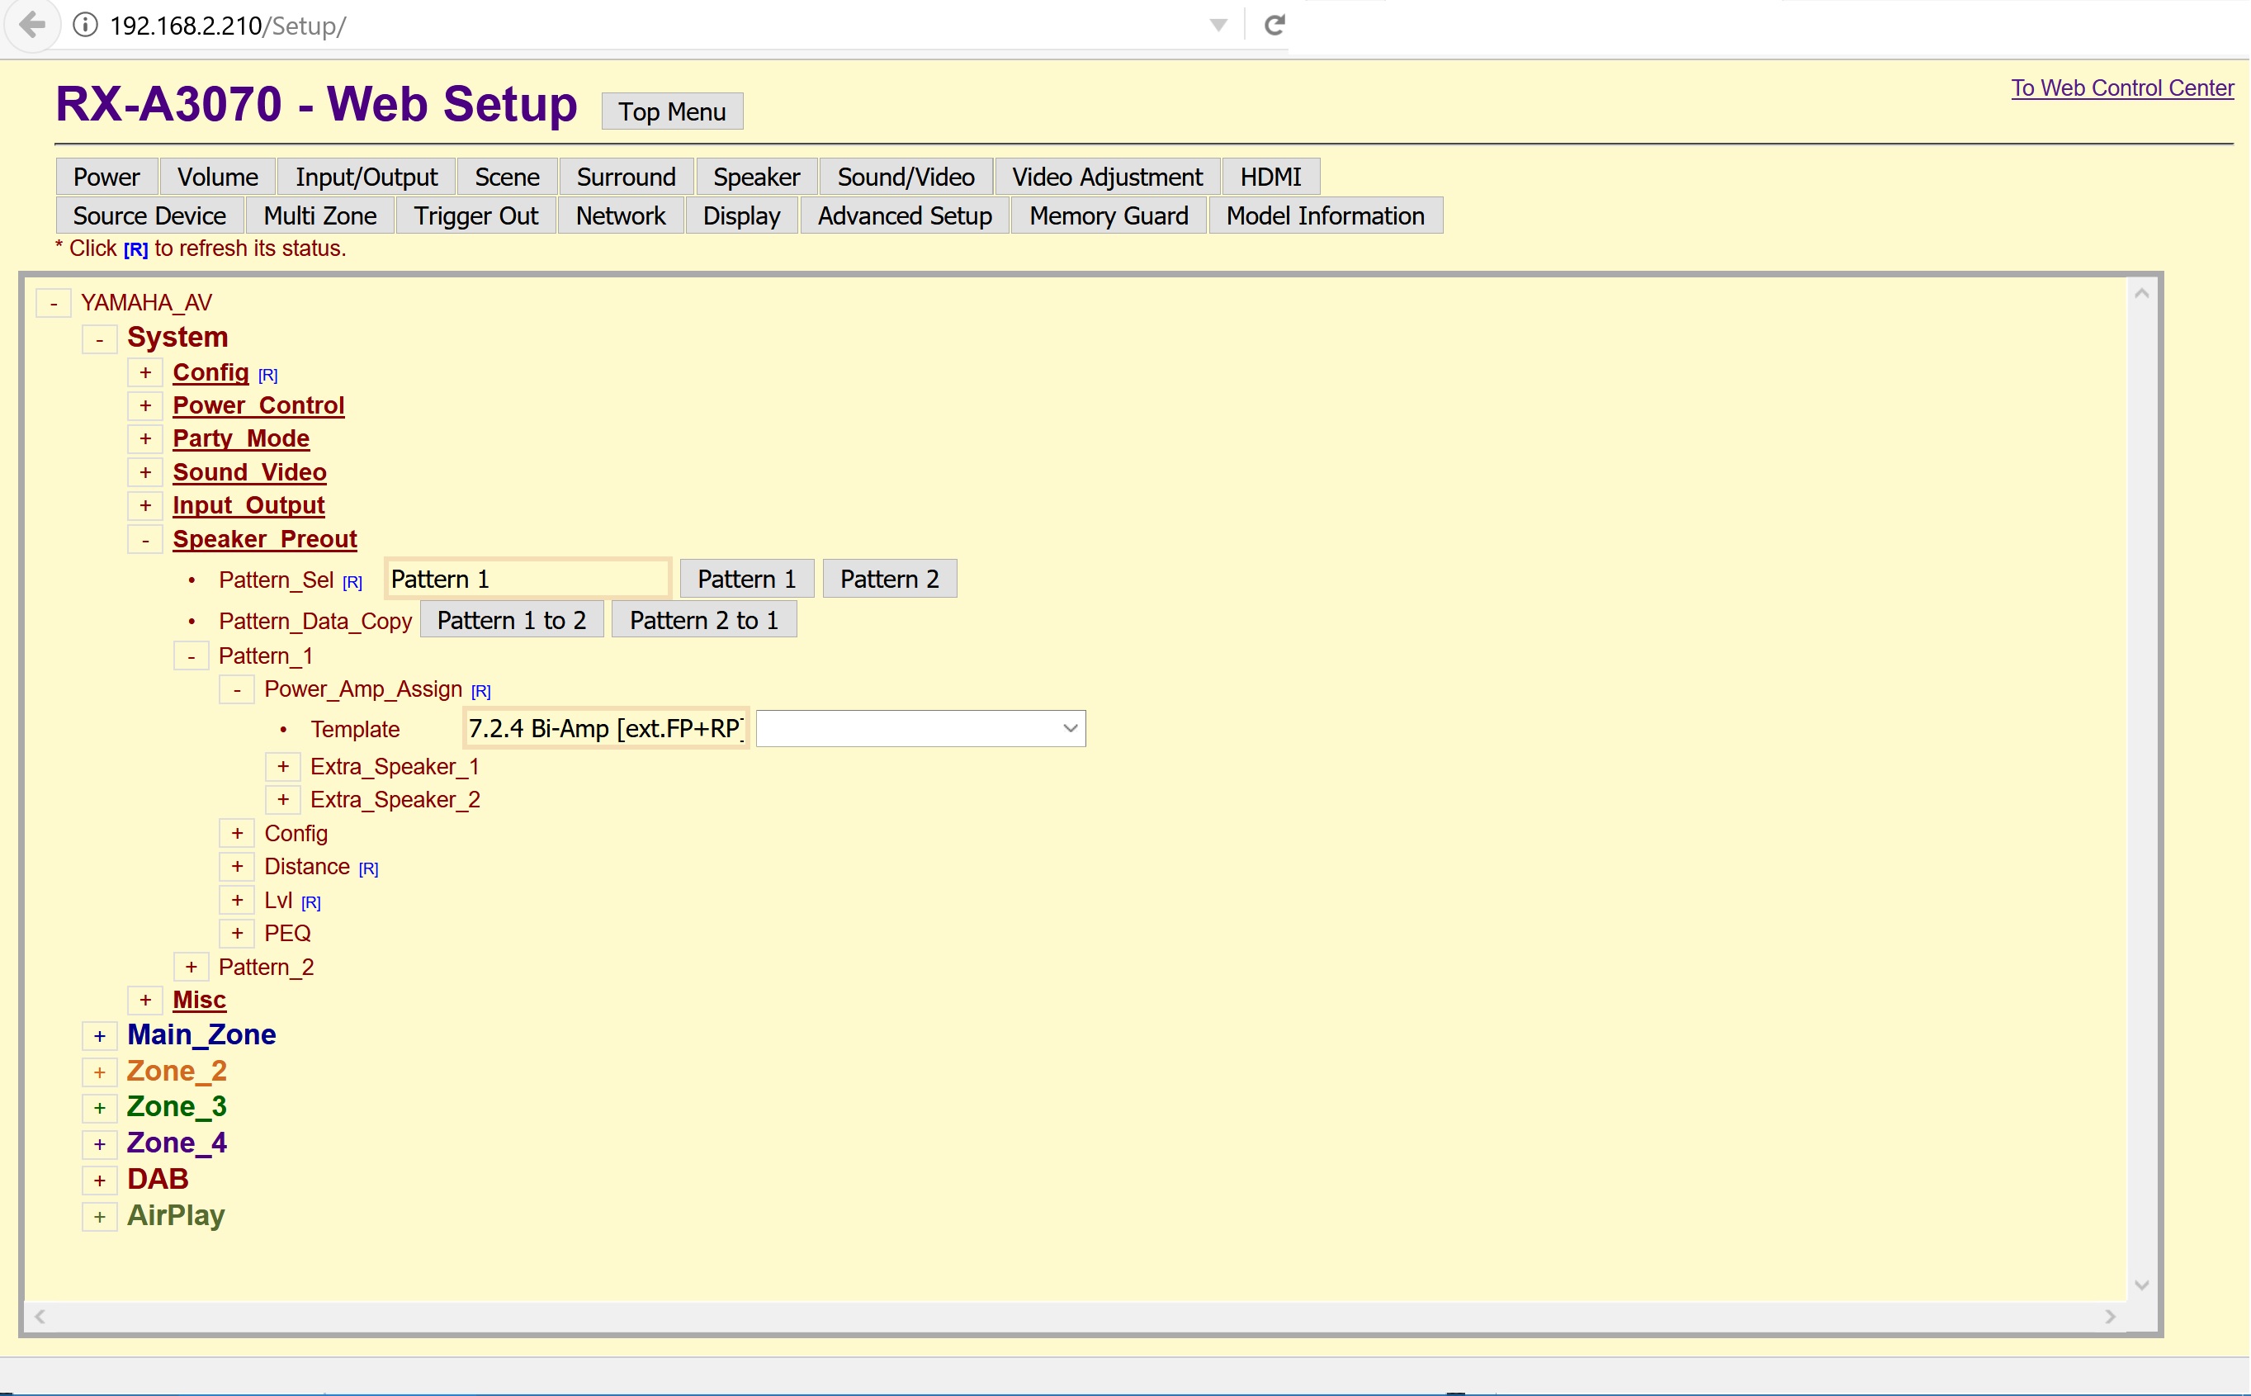Image resolution: width=2251 pixels, height=1396 pixels.
Task: Collapse the Pattern_1 node
Action: coord(191,656)
